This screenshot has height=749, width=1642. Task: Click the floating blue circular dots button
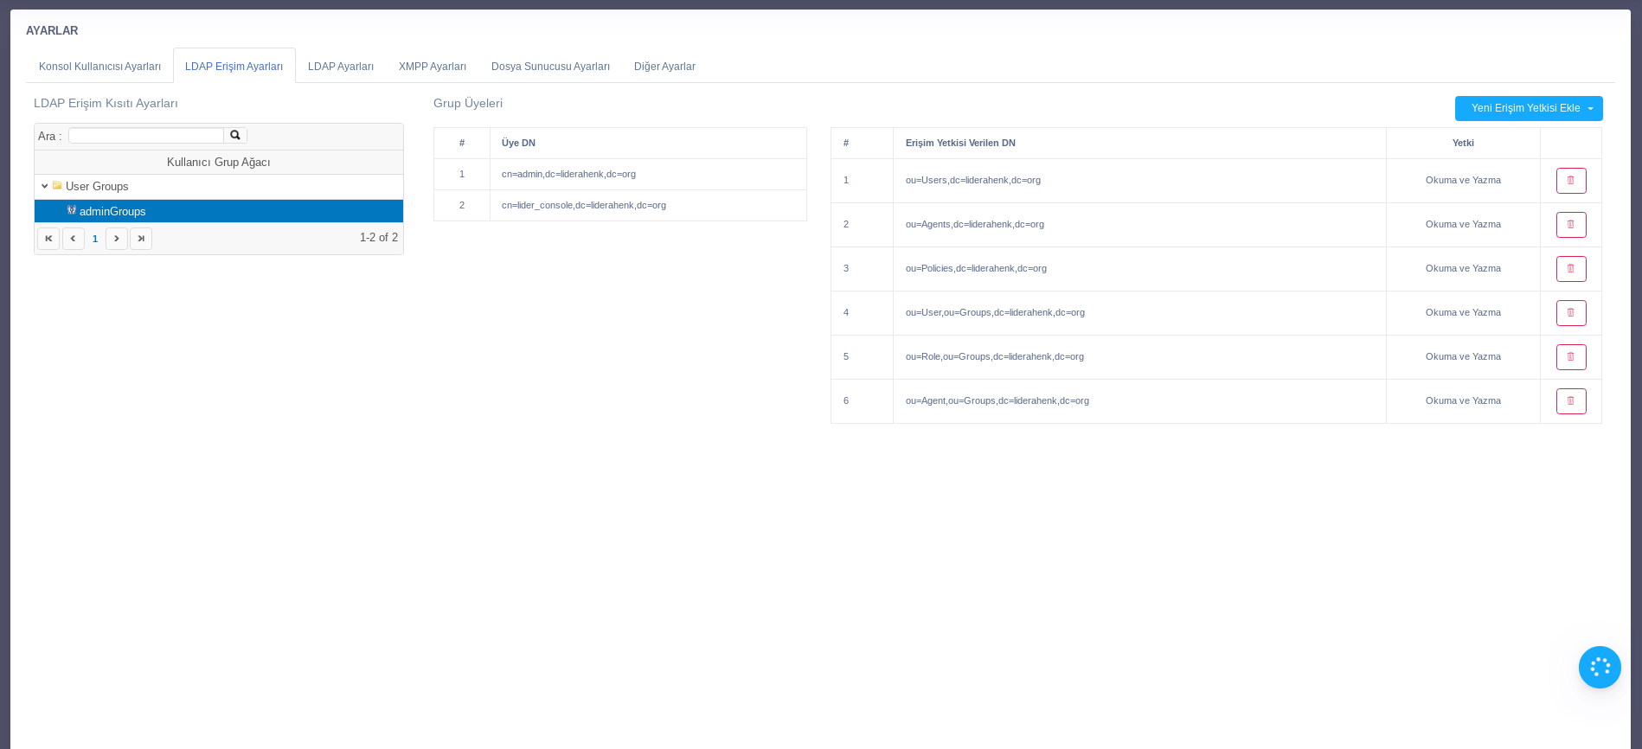[1599, 667]
